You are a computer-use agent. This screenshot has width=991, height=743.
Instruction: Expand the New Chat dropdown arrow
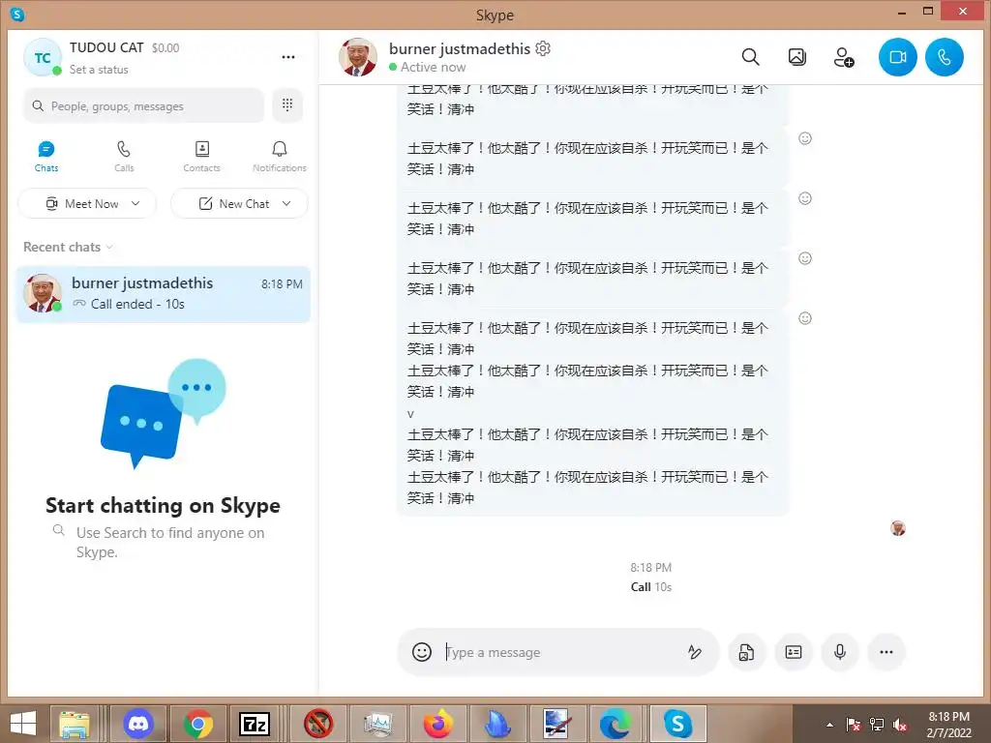(x=286, y=203)
